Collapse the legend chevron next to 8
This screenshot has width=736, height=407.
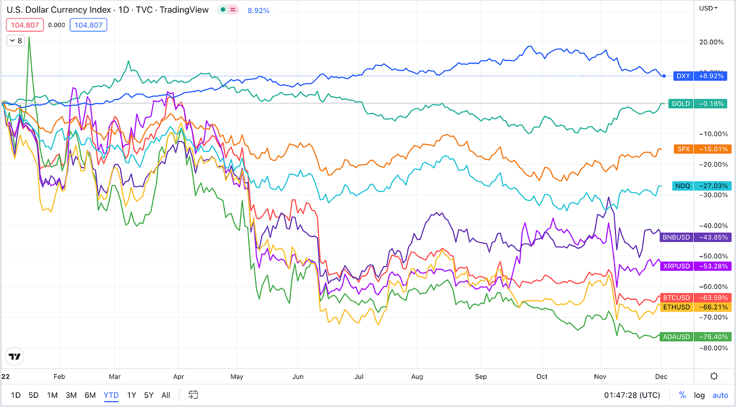pos(11,40)
